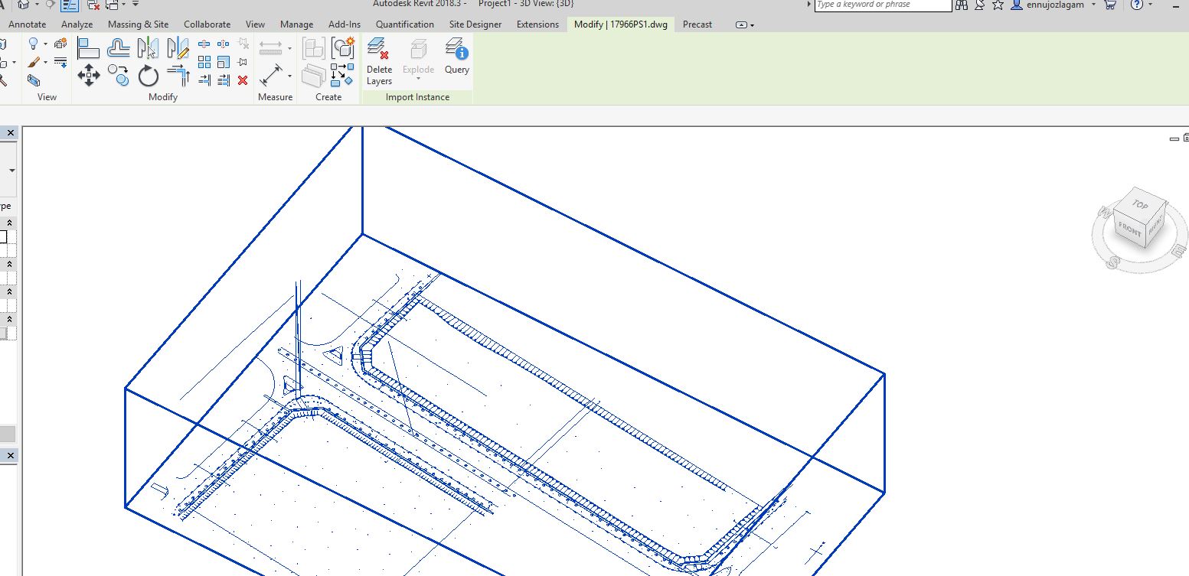Activate the Rotate tool
Image resolution: width=1189 pixels, height=576 pixels.
click(x=149, y=76)
